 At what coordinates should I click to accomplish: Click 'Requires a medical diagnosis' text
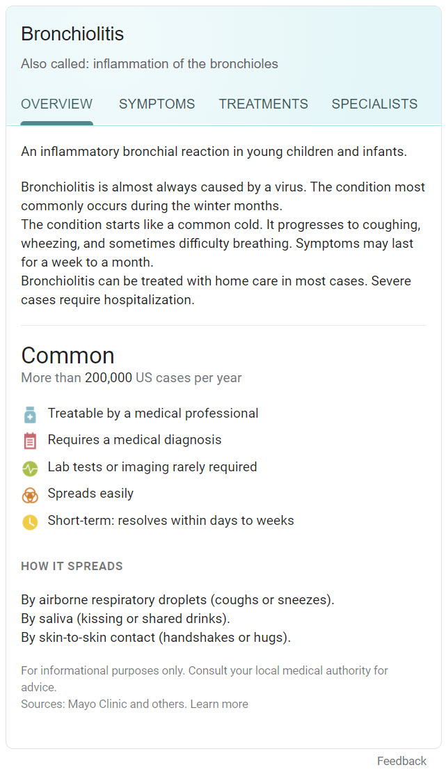pyautogui.click(x=134, y=440)
